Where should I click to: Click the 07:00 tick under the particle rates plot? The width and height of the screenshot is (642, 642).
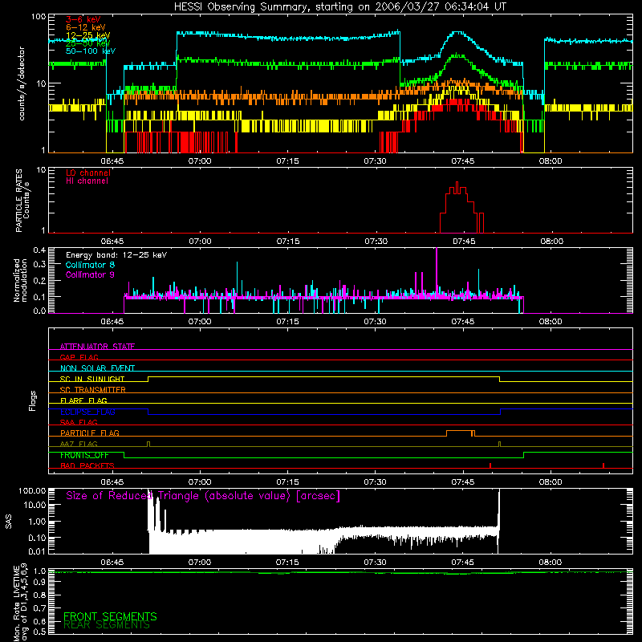[x=200, y=242]
